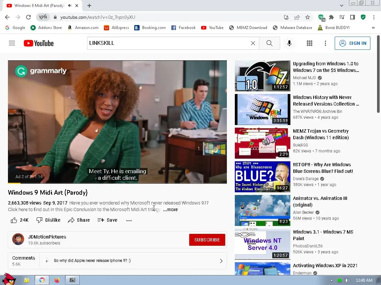Subscribe to JDMotionPictures
Screen dimensions: 381x285
coord(207,240)
